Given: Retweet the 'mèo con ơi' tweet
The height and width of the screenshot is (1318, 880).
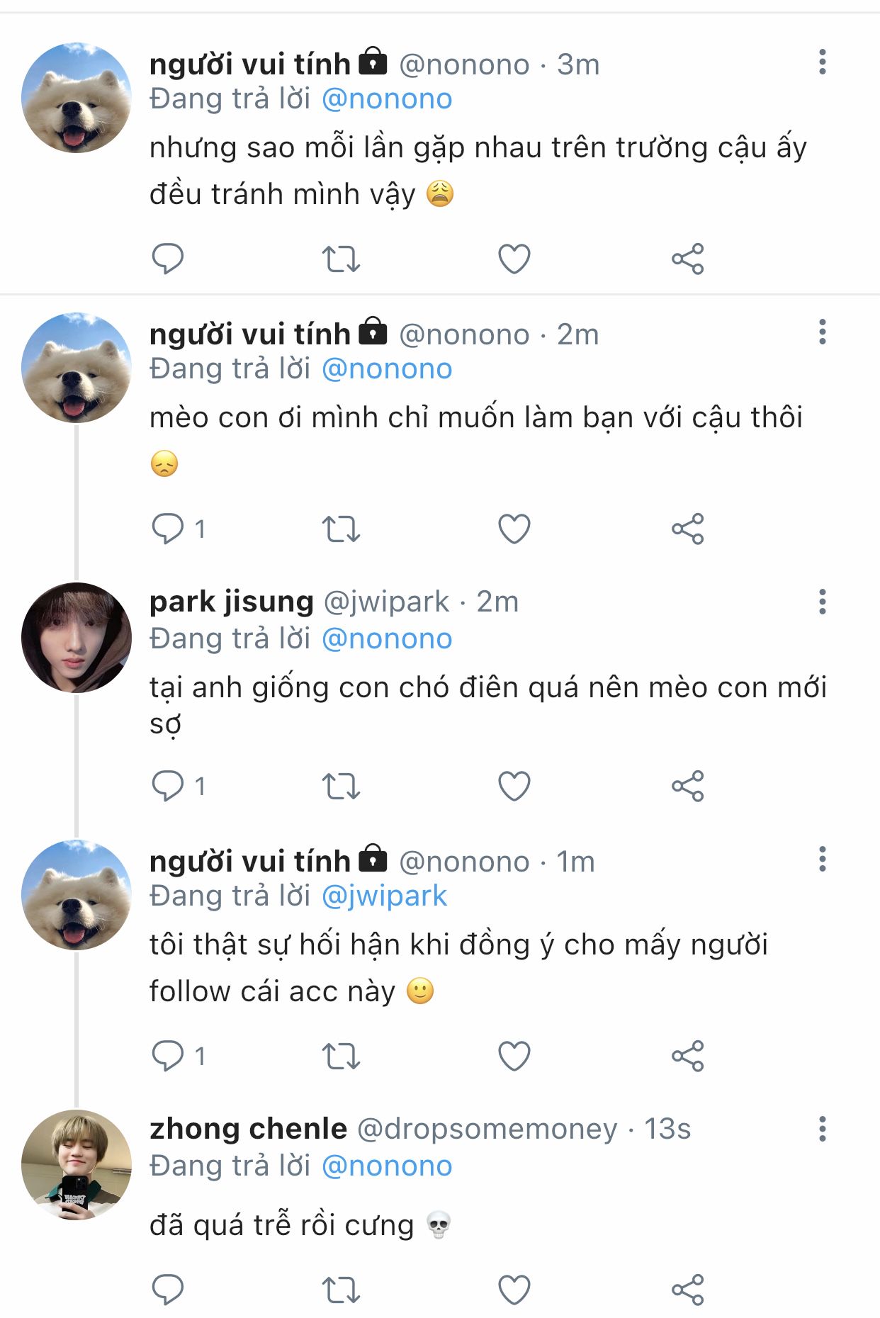Looking at the screenshot, I should (341, 529).
